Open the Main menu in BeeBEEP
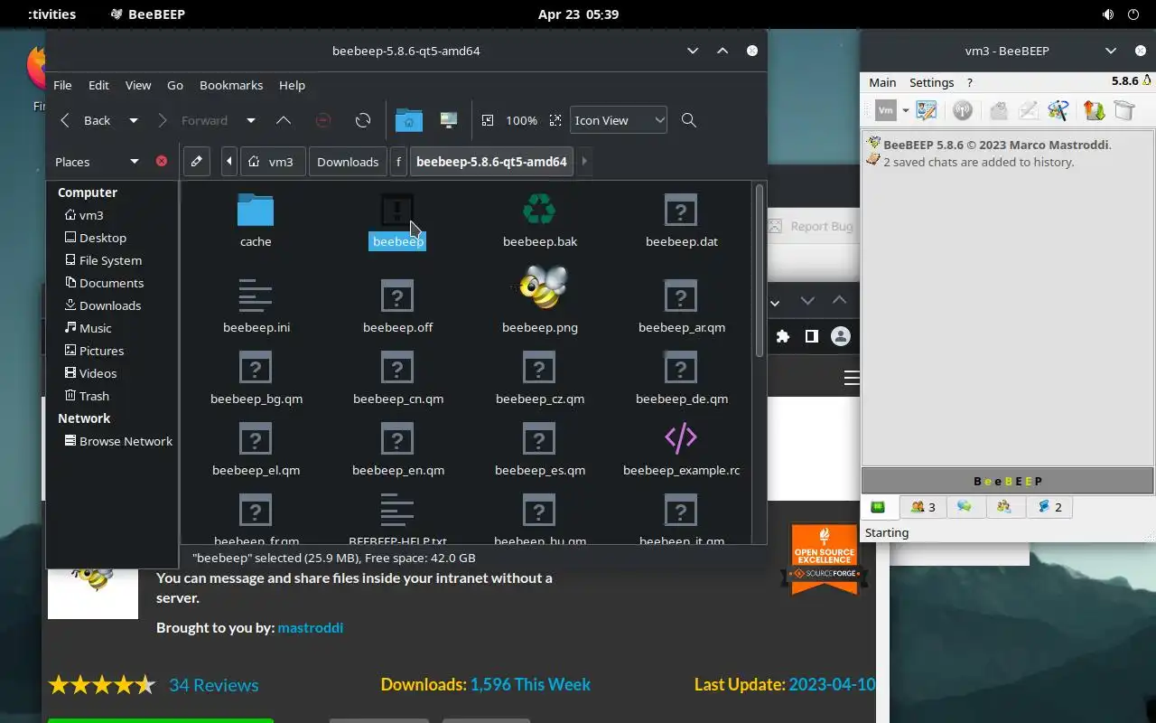The image size is (1156, 723). [882, 82]
